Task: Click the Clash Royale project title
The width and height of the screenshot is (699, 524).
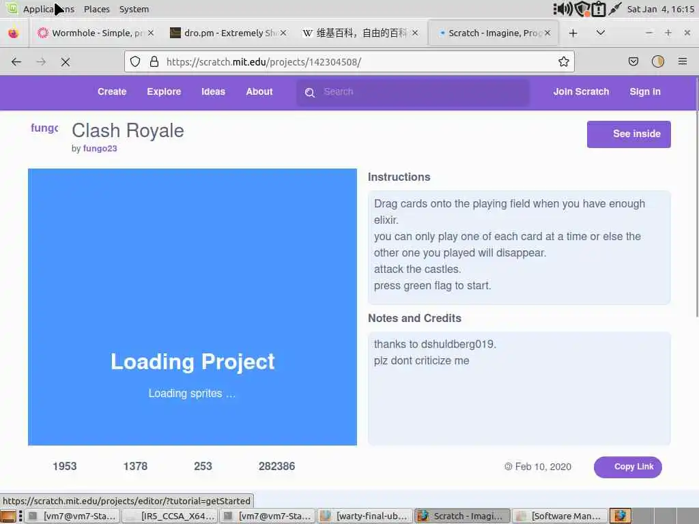Action: click(128, 131)
